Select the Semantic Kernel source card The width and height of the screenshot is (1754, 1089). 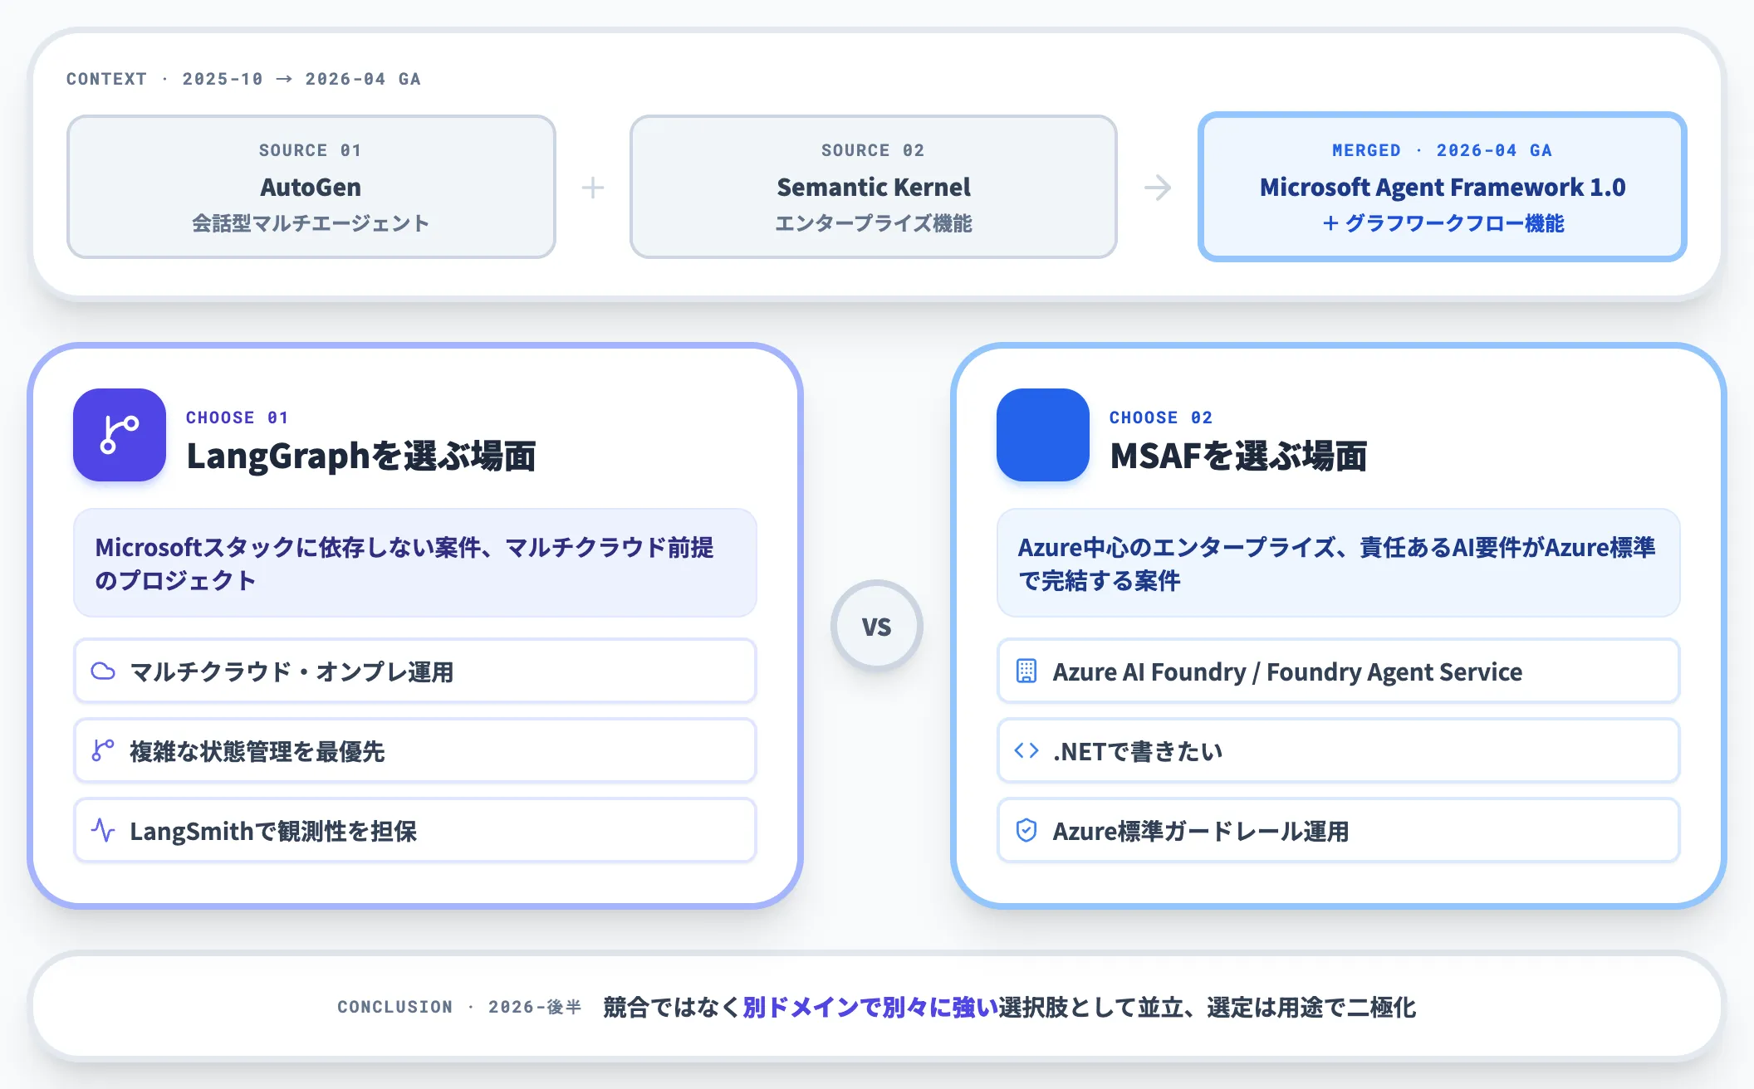tap(874, 187)
